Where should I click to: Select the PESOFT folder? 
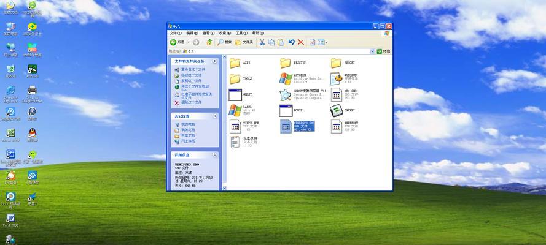pos(336,63)
